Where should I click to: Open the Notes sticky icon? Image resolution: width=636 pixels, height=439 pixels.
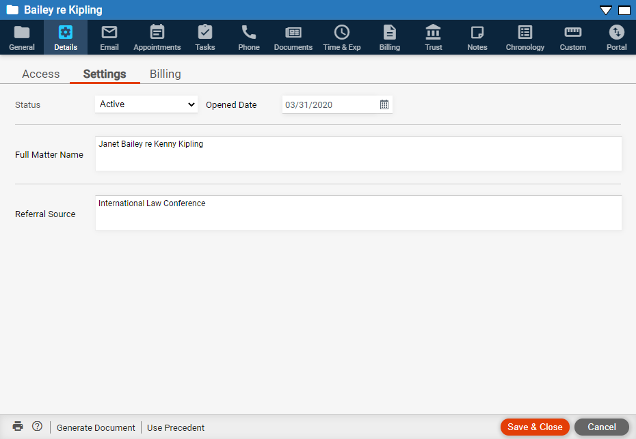coord(477,32)
